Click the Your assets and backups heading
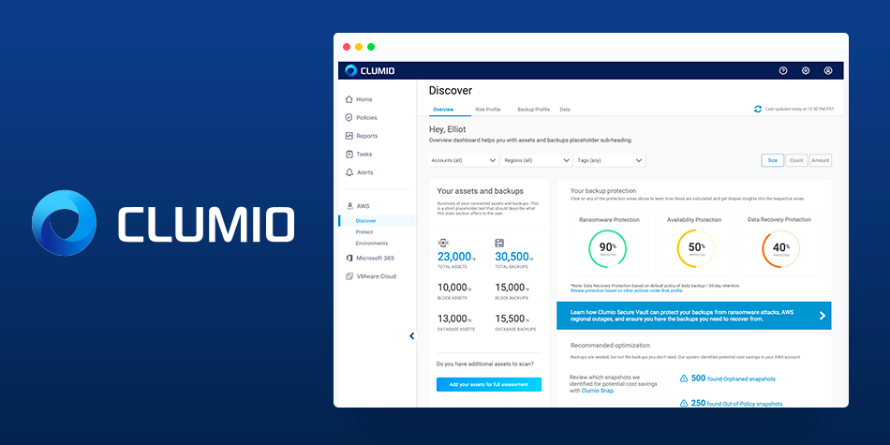 (x=481, y=191)
